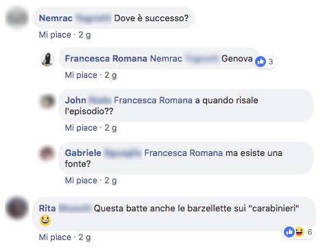327x249 pixels.
Task: Click the laughing reaction icon on Rita's comment
Action: coord(300,232)
